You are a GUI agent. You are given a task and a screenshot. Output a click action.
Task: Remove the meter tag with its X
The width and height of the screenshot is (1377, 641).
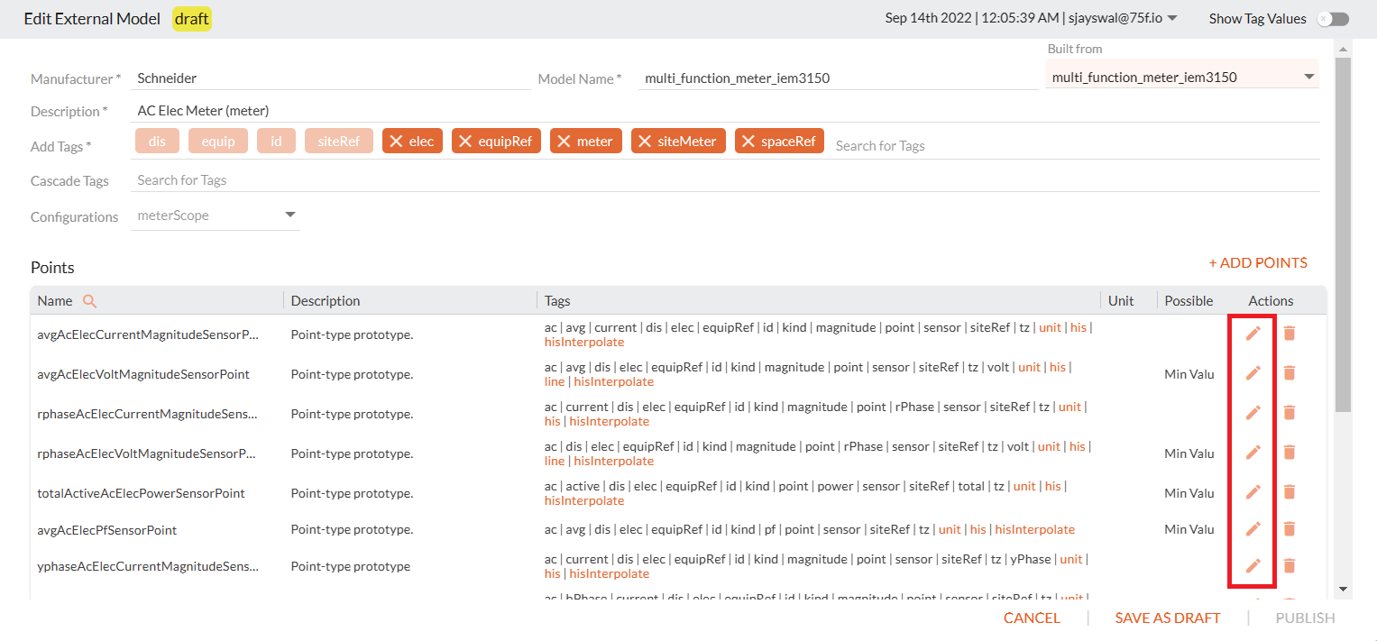click(x=563, y=142)
